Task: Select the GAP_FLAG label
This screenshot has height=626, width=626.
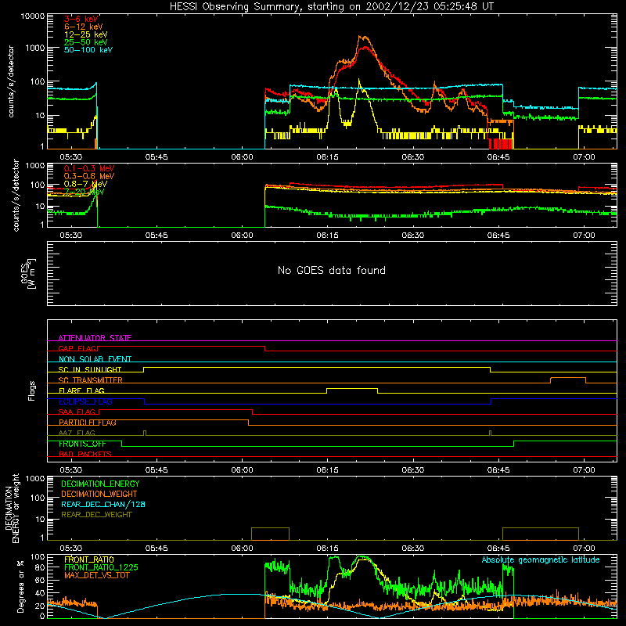Action: pos(77,348)
